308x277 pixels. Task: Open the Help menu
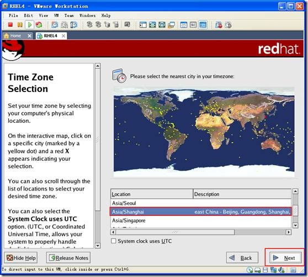pos(106,15)
